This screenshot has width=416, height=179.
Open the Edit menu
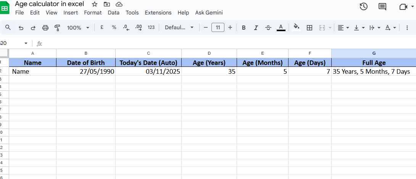coord(35,13)
